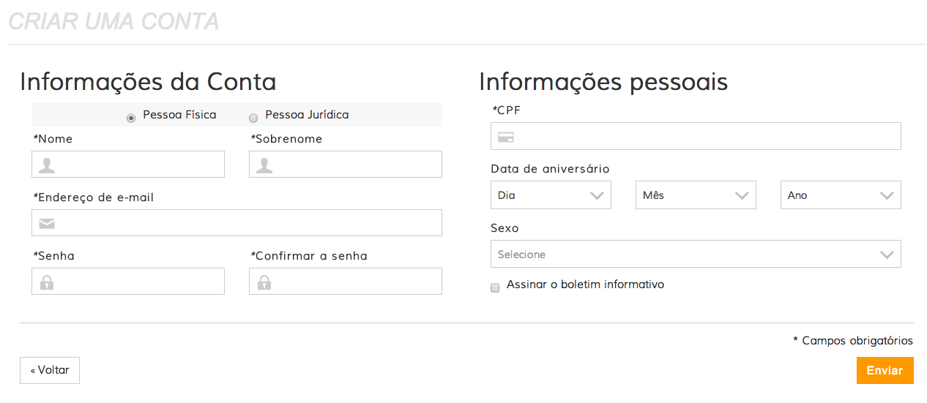Open the Sexo Selecione dropdown

point(696,255)
